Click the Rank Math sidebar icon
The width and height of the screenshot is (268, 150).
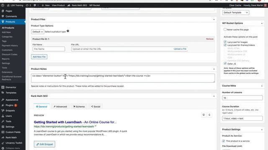(x=3, y=137)
